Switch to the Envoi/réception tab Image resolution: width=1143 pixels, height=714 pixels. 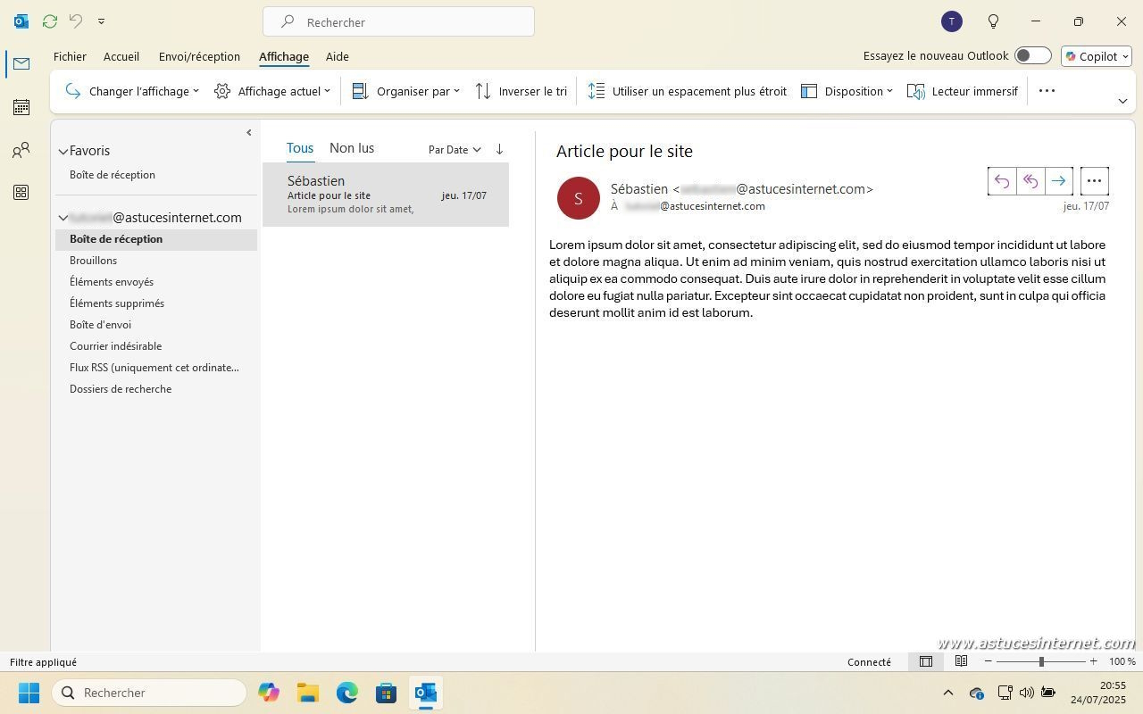(199, 56)
